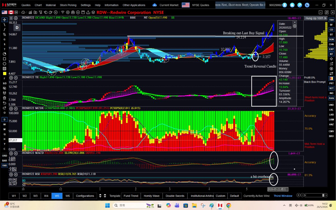Open the yellow drawing color swatch
Viewport: 336px width, 210px height.
(4, 74)
